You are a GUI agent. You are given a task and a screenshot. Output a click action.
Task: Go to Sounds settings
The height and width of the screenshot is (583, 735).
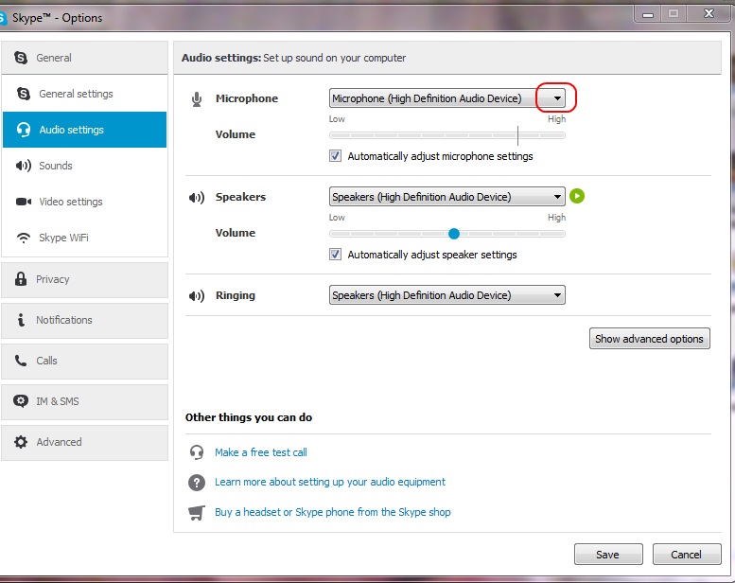point(84,166)
